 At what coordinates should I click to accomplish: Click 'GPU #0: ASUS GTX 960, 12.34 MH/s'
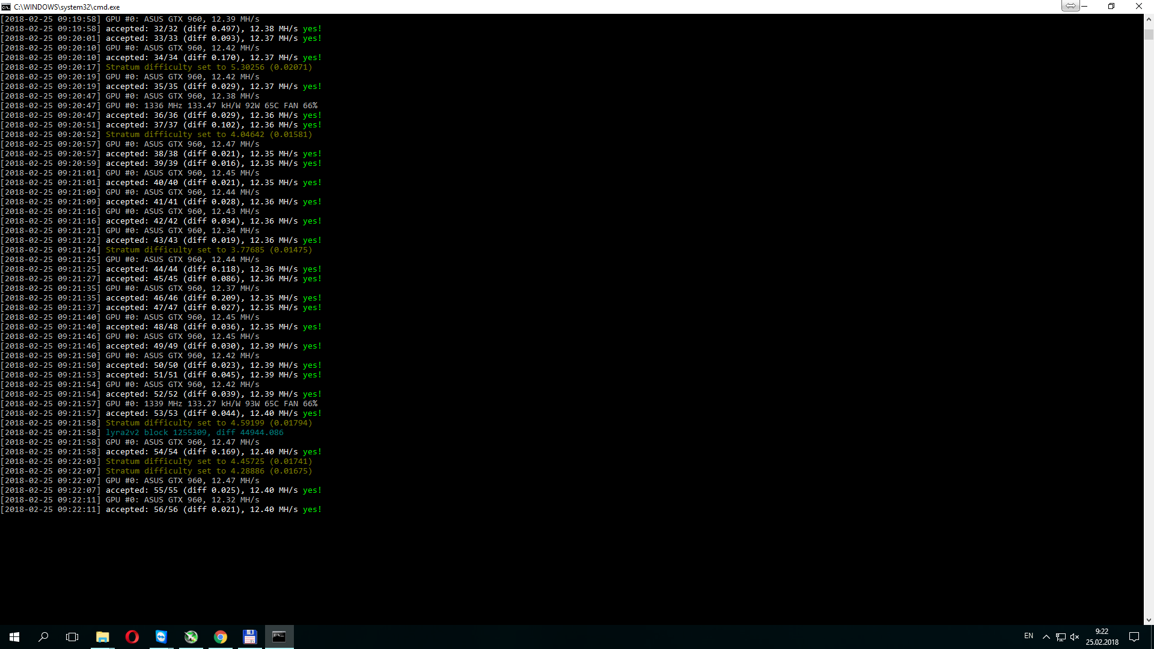coord(183,231)
